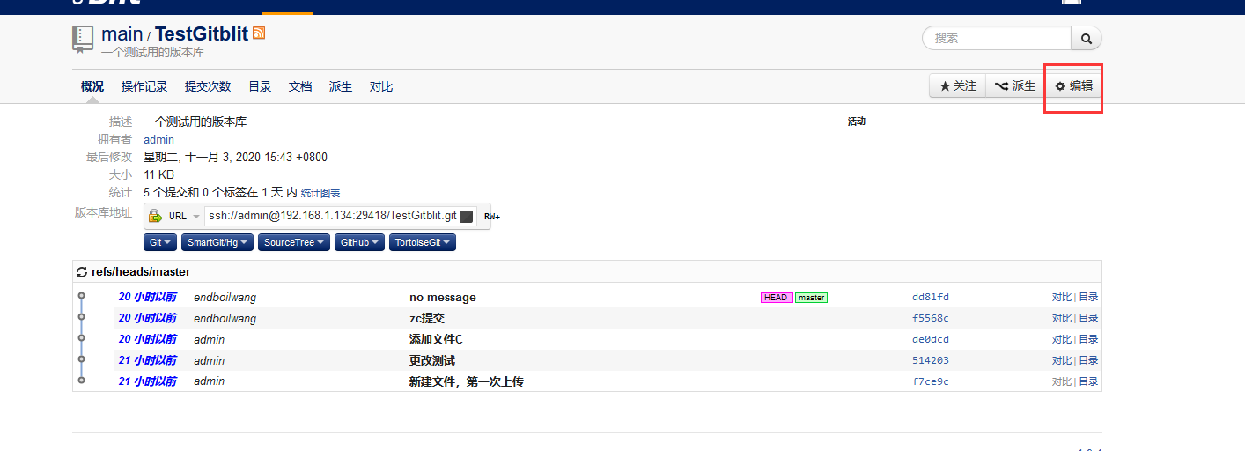Image resolution: width=1245 pixels, height=451 pixels.
Task: Open commit hash f5568c
Action: click(x=931, y=318)
